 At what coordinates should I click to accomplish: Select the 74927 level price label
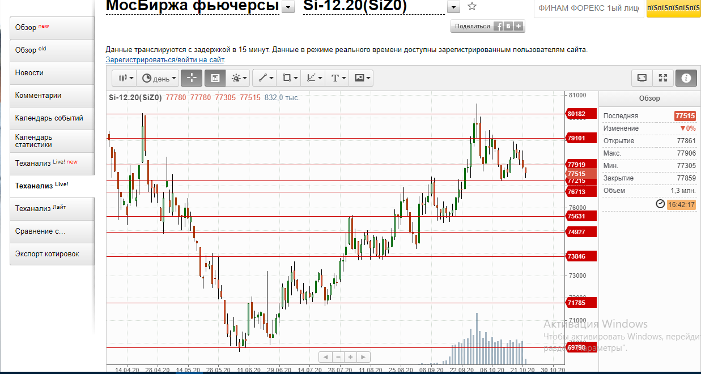pos(581,232)
